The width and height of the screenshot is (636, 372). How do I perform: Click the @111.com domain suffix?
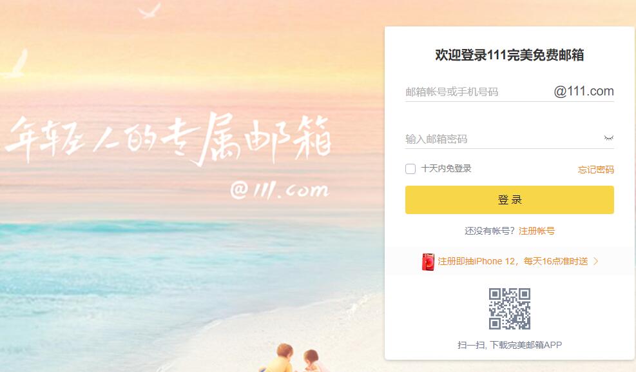[x=584, y=92]
